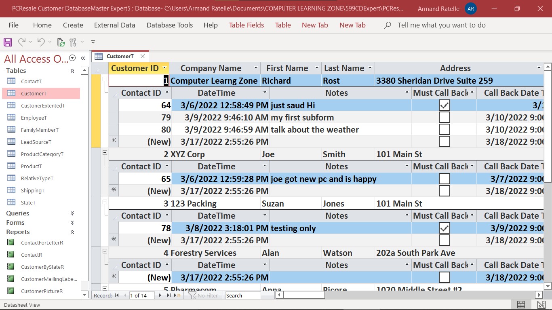This screenshot has height=310, width=552.
Task: Uncheck Must Call Back for Contact ID 64
Action: (444, 105)
